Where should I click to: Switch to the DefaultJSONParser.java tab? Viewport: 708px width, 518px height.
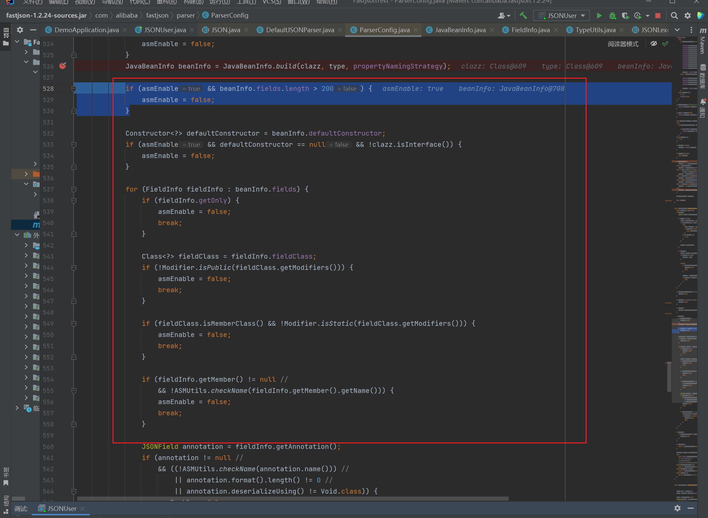coord(300,30)
